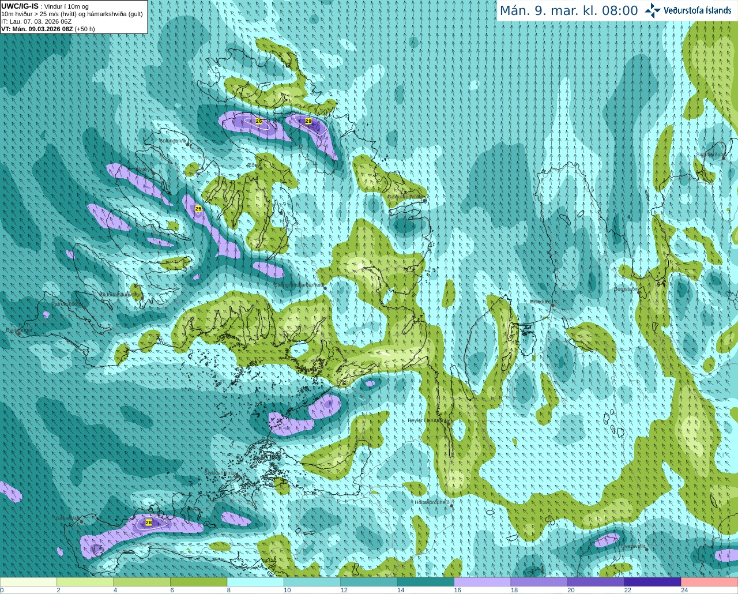Click the Holtavörðuheiði station dot
Screen dimensions: 738x594
click(x=451, y=506)
